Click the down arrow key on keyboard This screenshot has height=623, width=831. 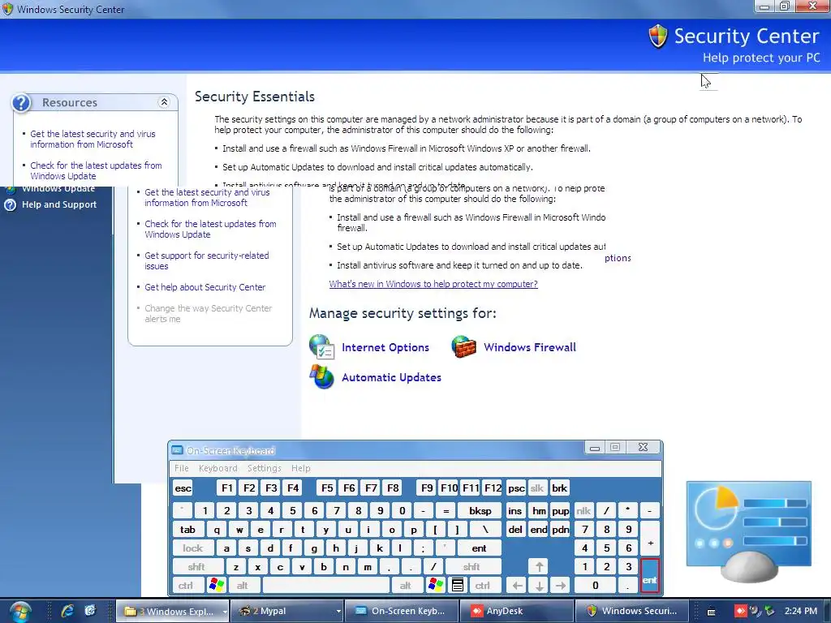[539, 586]
